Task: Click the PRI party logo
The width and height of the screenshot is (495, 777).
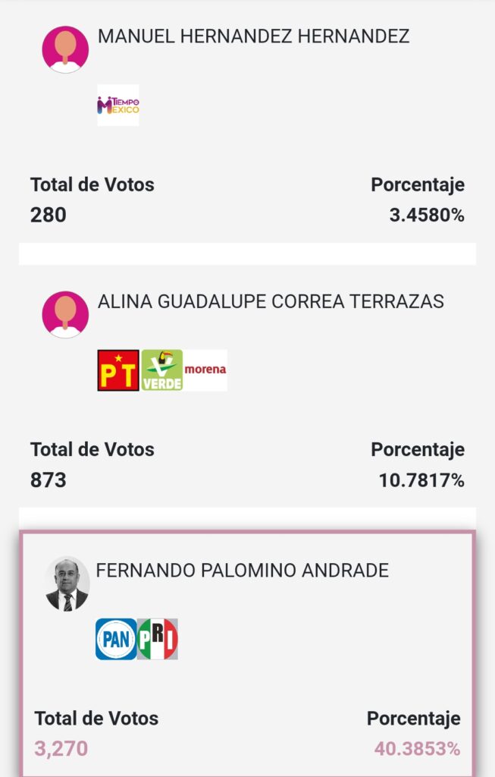Action: coord(158,639)
